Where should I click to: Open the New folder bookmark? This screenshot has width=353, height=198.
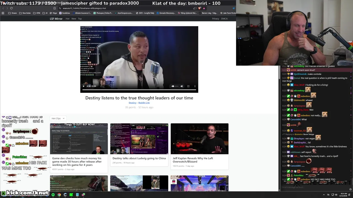click(25, 13)
